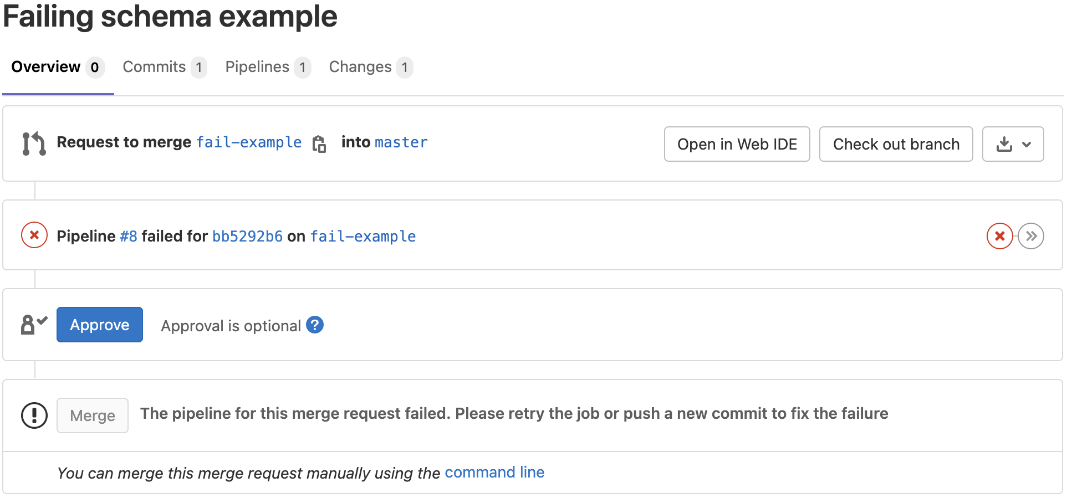
Task: Click the merge request branches icon
Action: 33,142
